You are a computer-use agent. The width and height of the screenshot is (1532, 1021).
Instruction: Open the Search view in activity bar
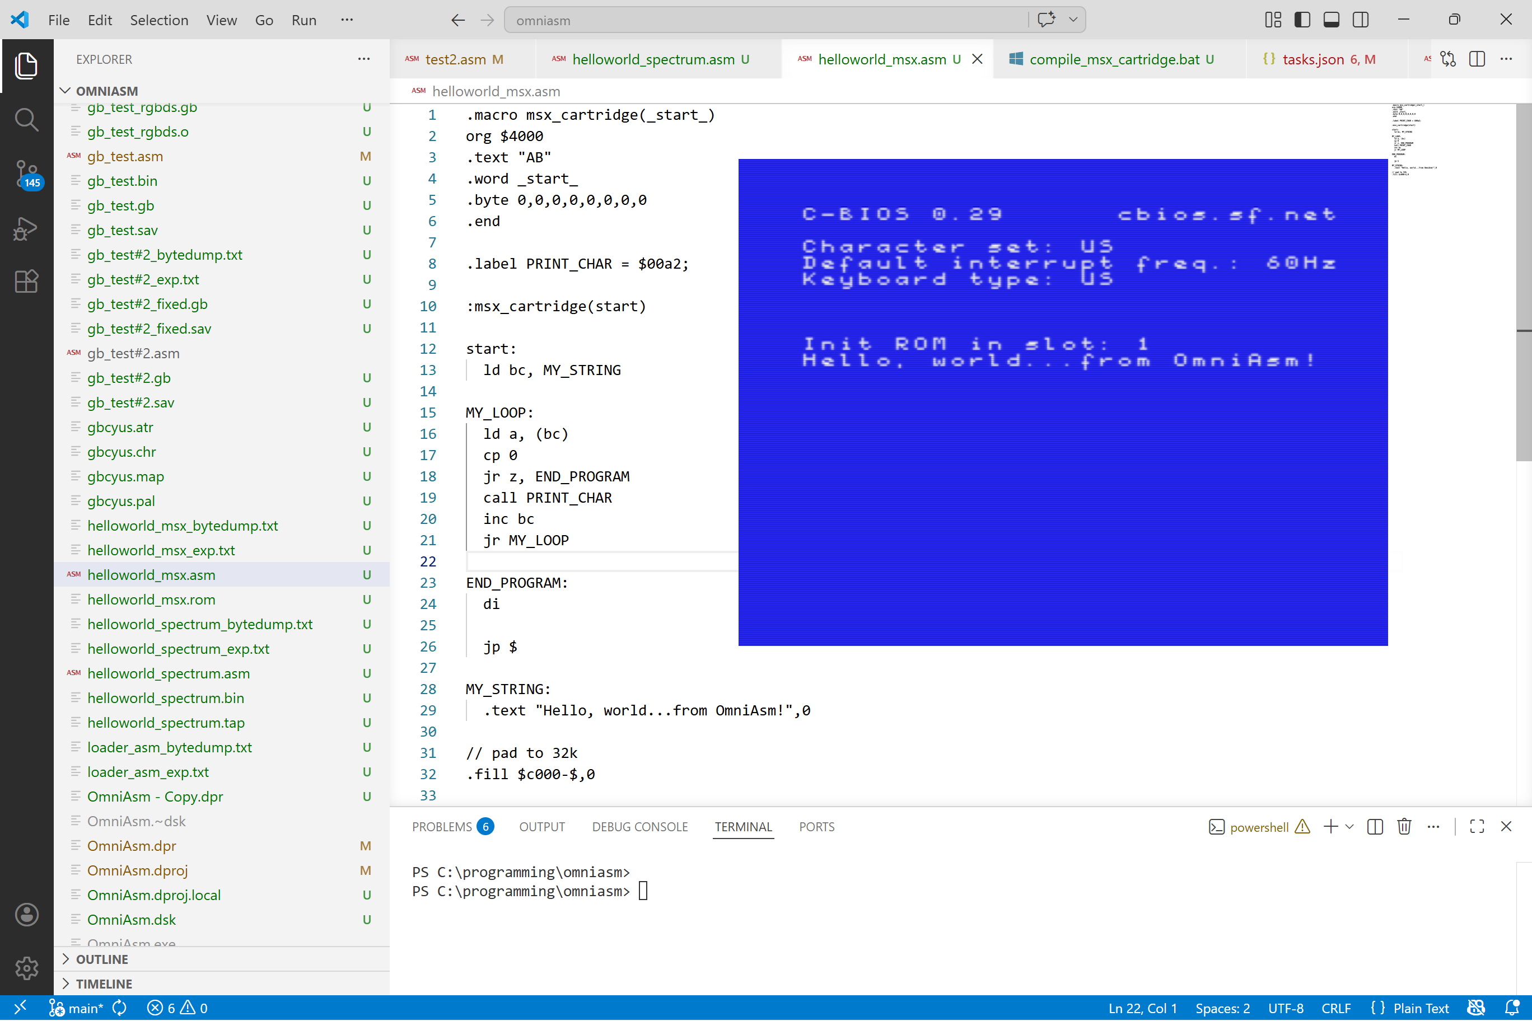[26, 120]
